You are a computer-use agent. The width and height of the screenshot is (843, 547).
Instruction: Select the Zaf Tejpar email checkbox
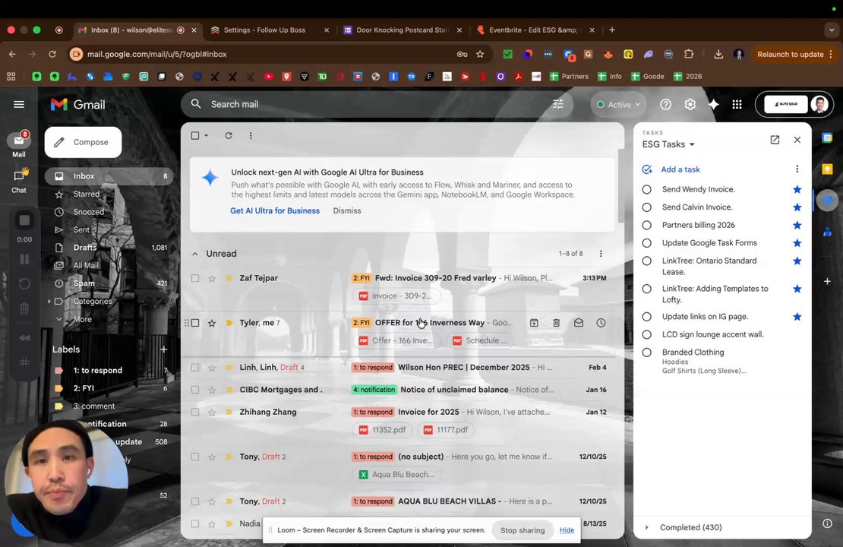[195, 278]
